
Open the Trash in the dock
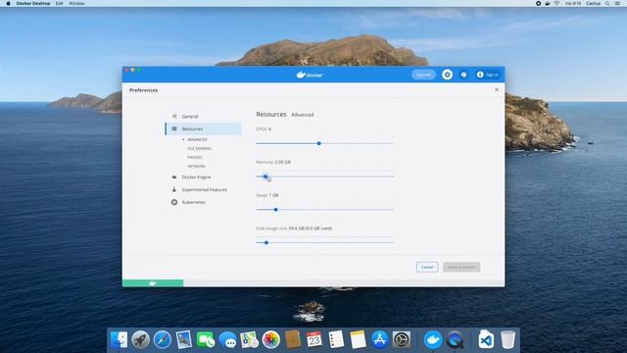coord(507,340)
